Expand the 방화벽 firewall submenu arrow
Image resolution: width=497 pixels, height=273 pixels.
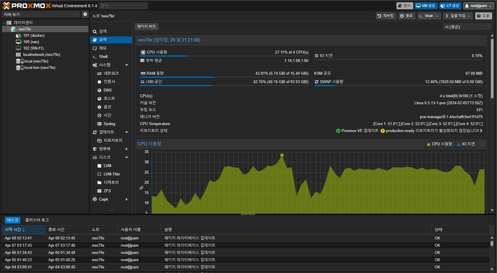(127, 149)
